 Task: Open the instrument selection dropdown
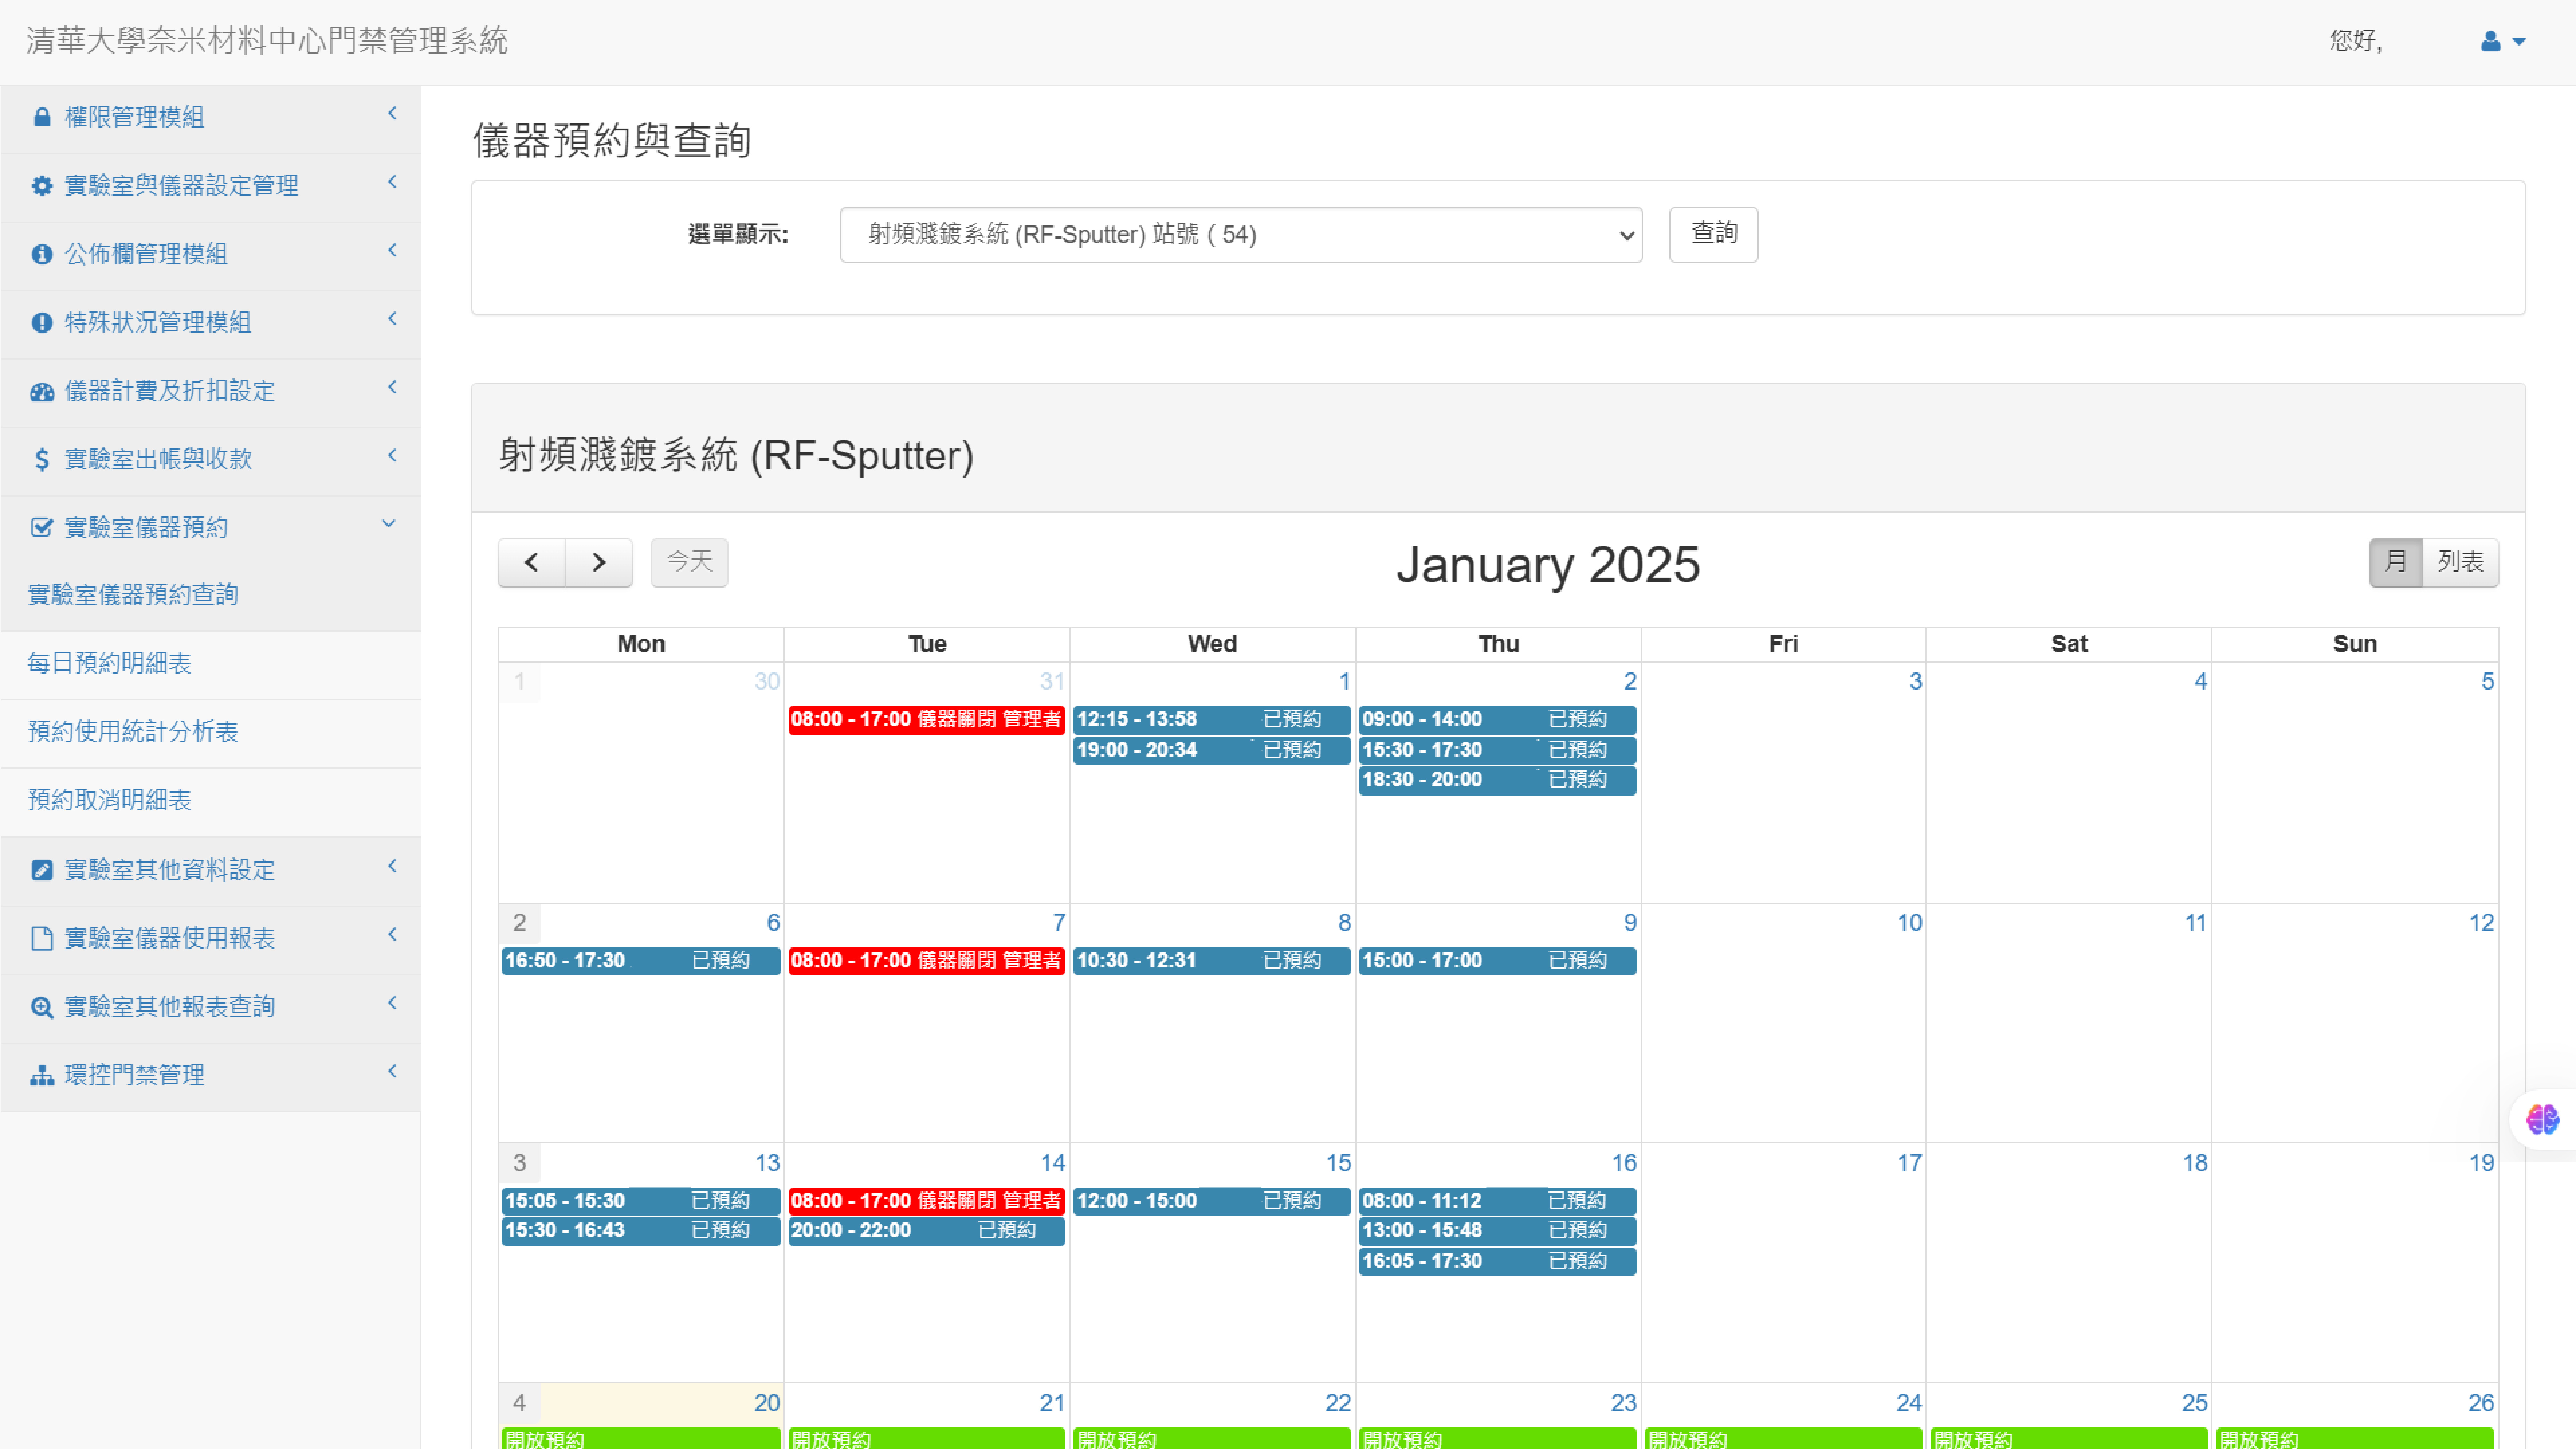click(x=1241, y=235)
